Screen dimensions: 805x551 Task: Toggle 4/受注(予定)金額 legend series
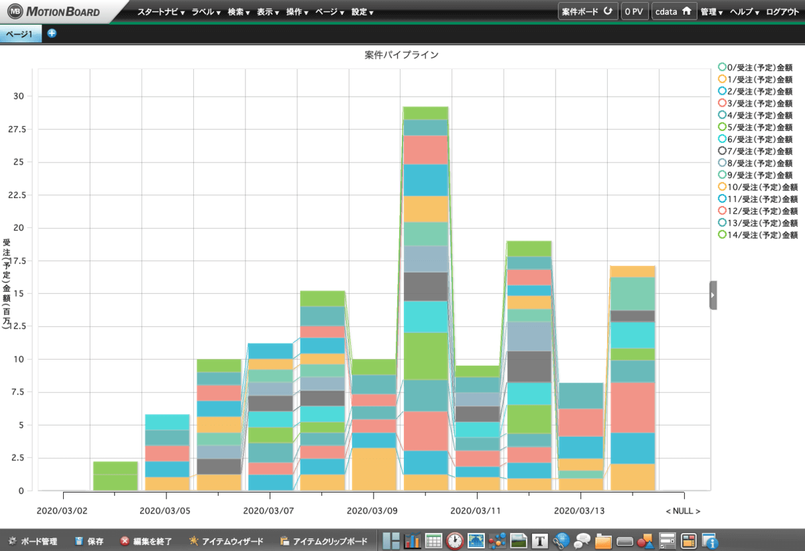point(755,115)
